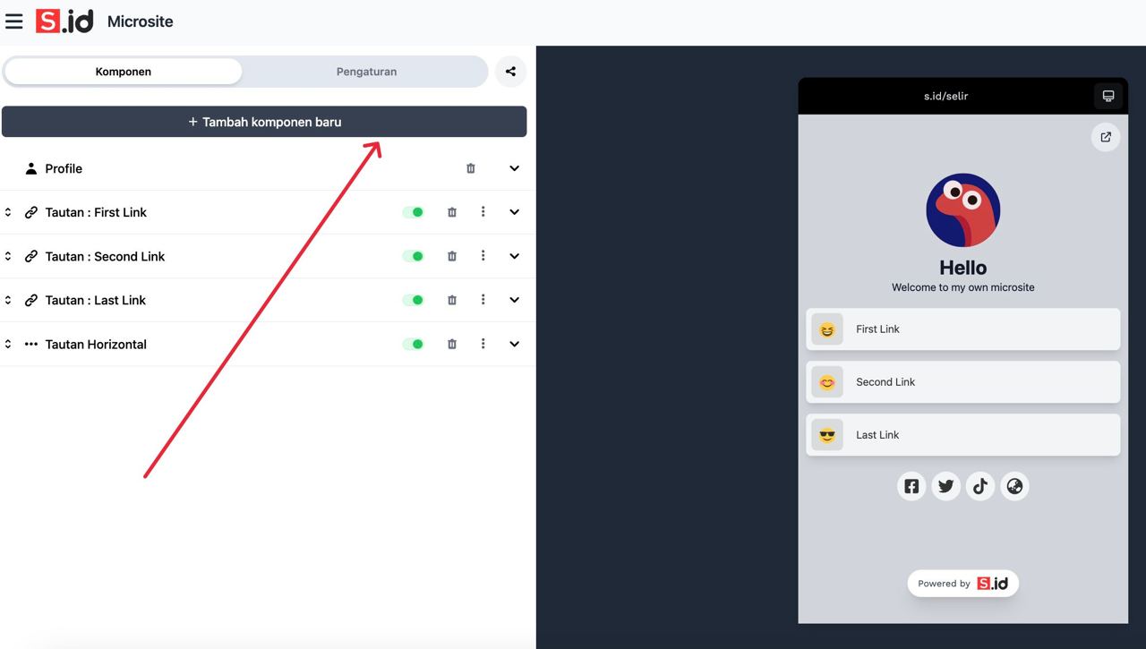The height and width of the screenshot is (649, 1146).
Task: Expand the Tautan Horizontal chevron
Action: (x=514, y=344)
